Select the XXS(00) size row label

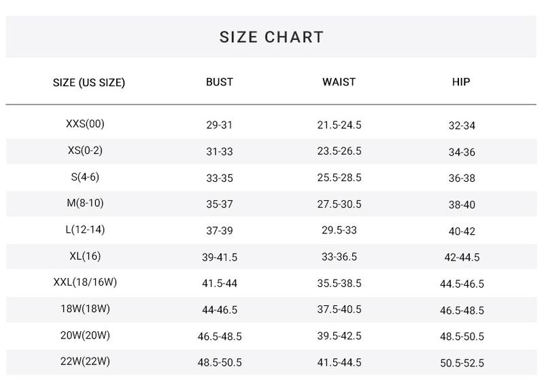coord(85,124)
